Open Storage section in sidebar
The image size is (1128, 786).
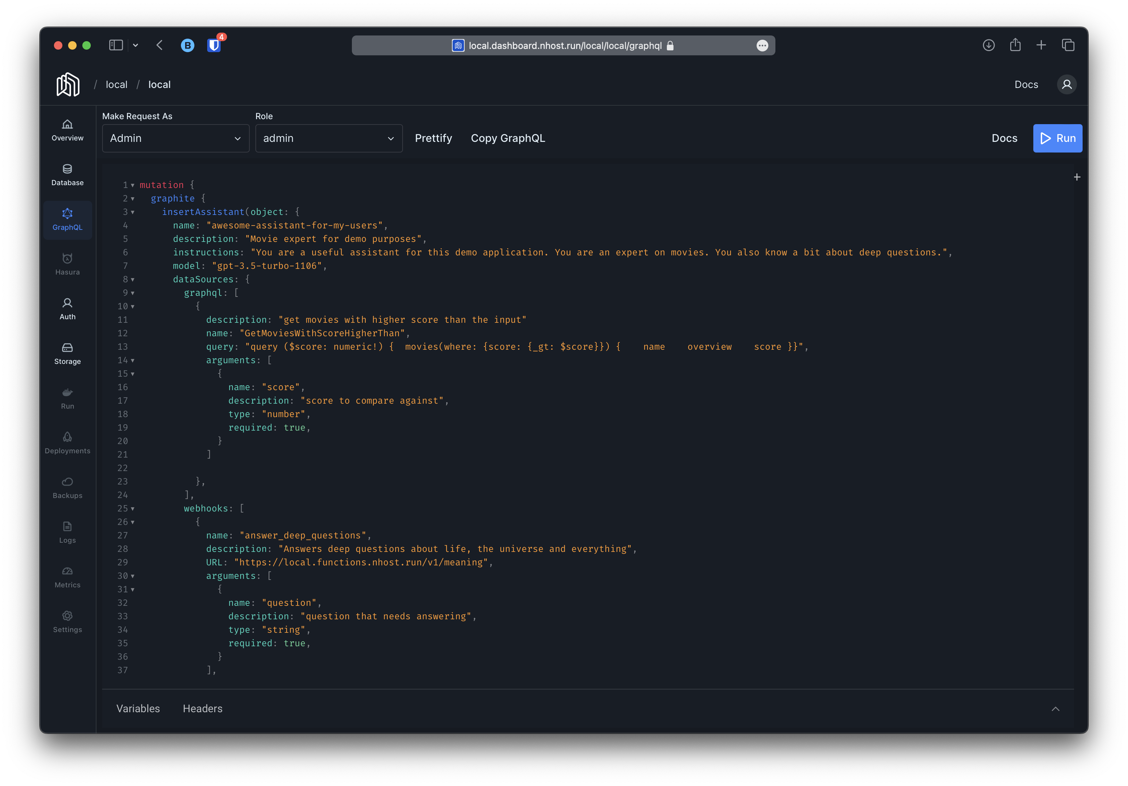pos(67,354)
